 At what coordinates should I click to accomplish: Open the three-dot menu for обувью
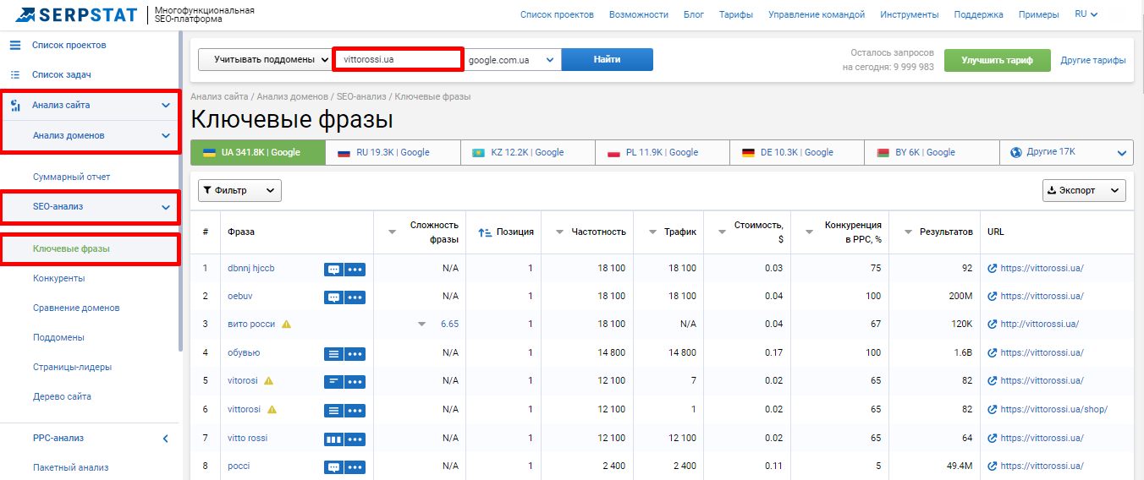(x=355, y=353)
